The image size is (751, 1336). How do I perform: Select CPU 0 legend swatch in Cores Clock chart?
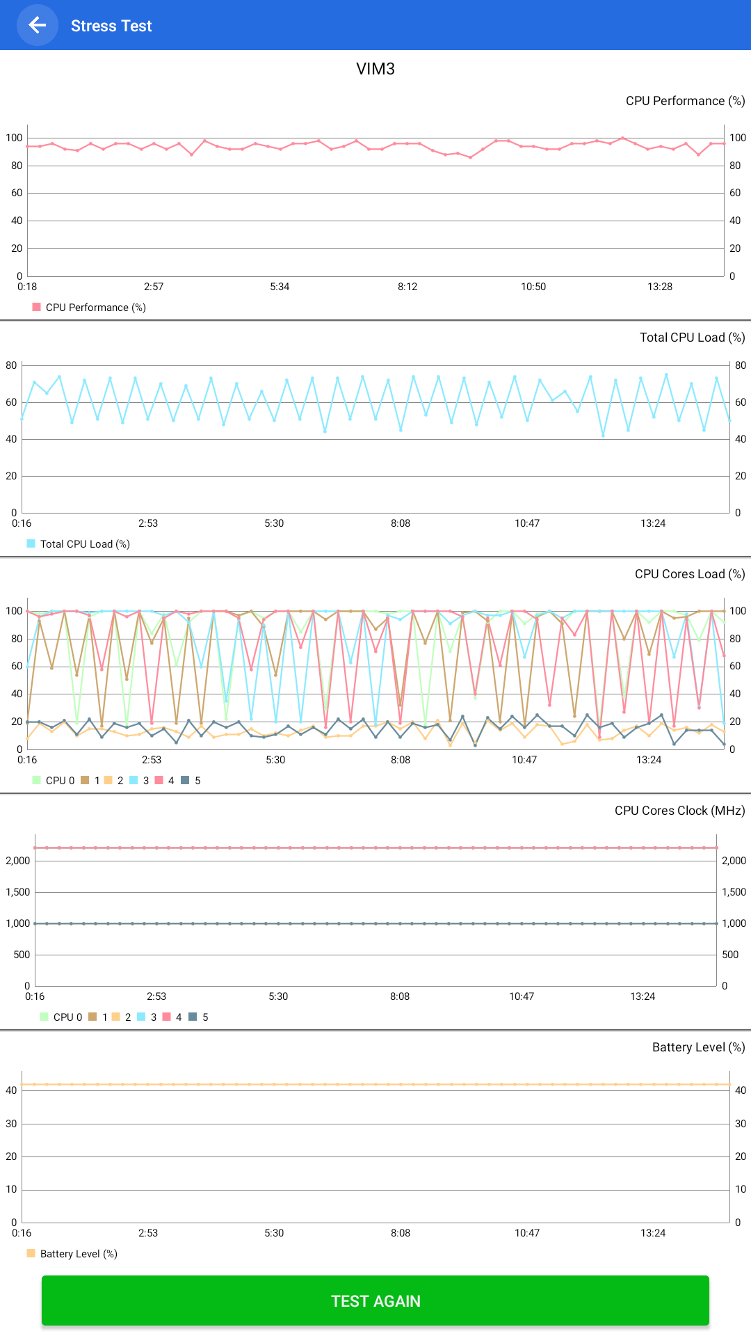pyautogui.click(x=45, y=1017)
